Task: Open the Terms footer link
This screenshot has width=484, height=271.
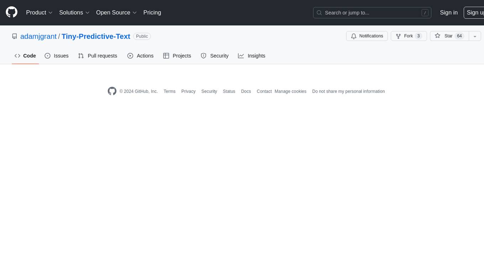Action: click(x=169, y=92)
